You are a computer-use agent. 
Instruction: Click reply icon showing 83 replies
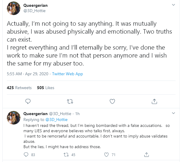(x=26, y=155)
